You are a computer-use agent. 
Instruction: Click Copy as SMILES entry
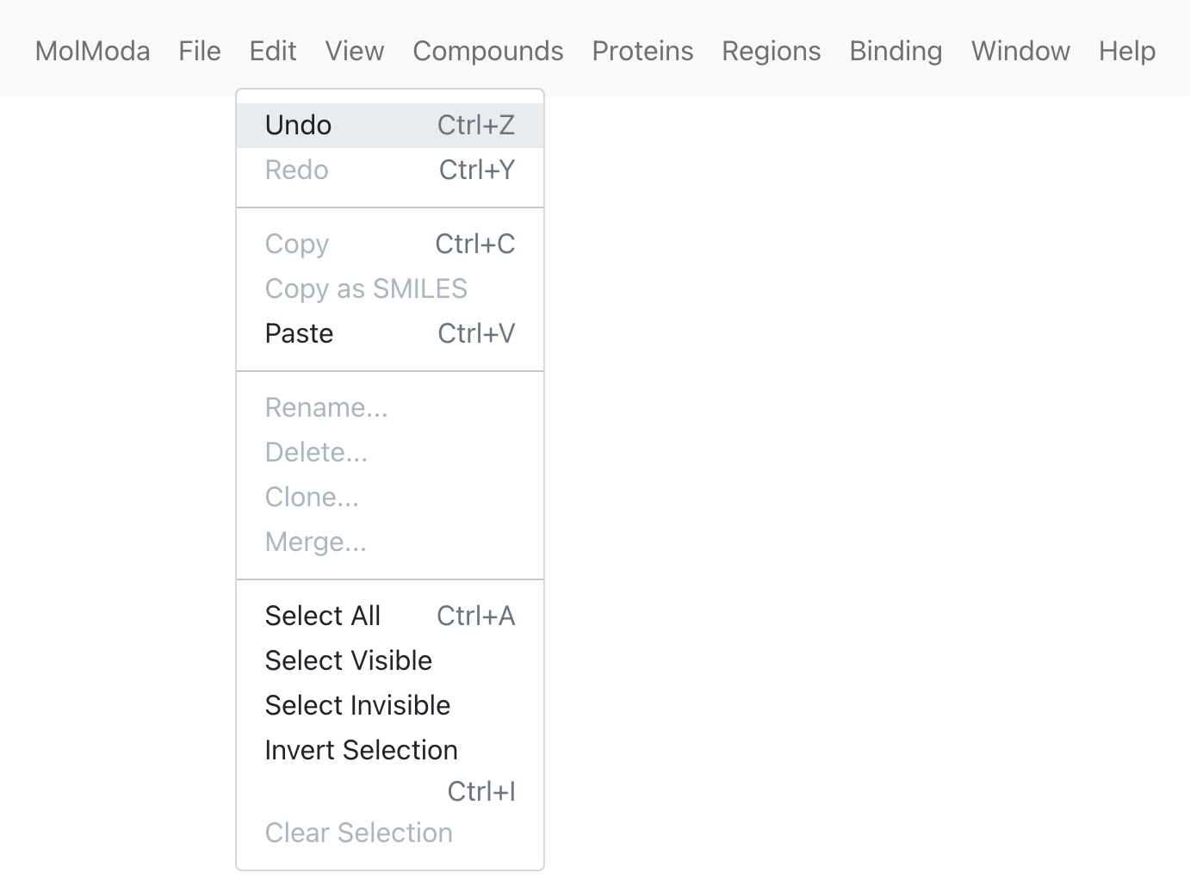(390, 289)
